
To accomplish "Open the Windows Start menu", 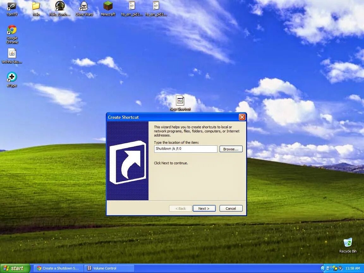I will (x=15, y=268).
